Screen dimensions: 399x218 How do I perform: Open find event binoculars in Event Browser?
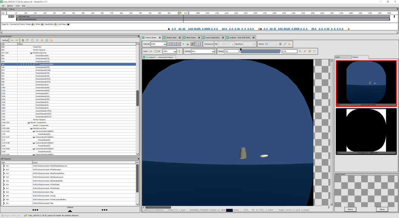23,40
